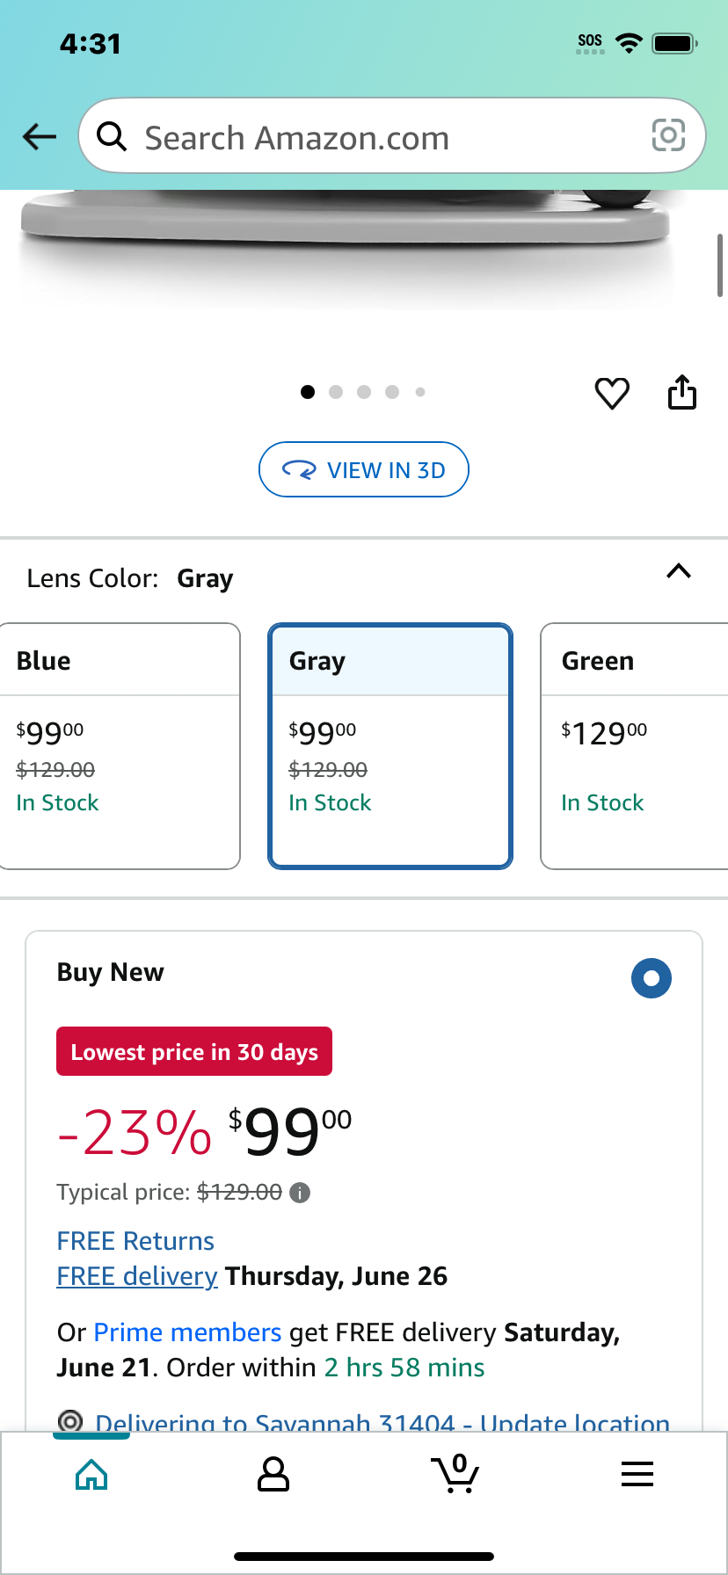Open camera scan search icon
Screen dimensions: 728x1575
point(668,135)
